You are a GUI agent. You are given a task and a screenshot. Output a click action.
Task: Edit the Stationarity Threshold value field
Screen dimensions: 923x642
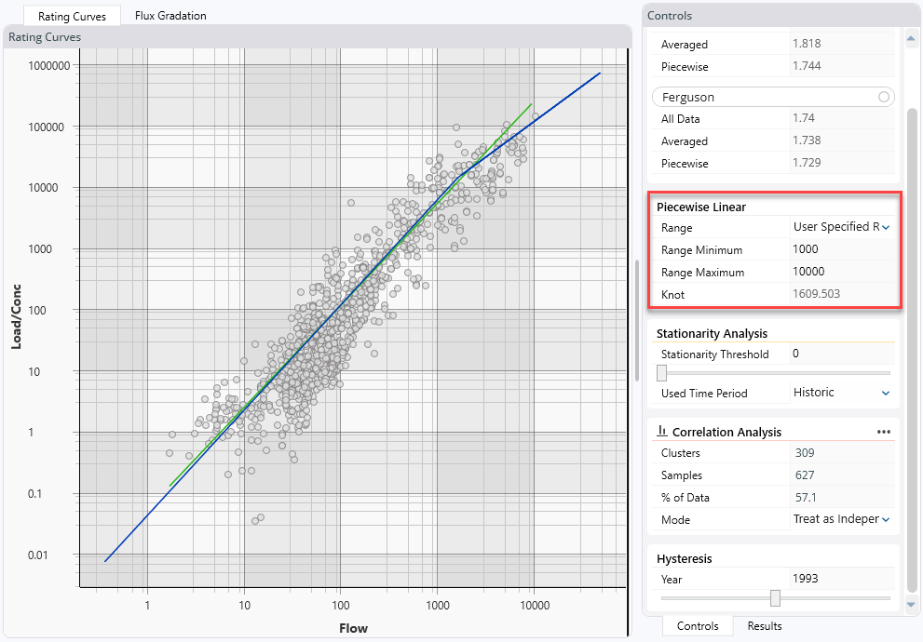point(838,354)
